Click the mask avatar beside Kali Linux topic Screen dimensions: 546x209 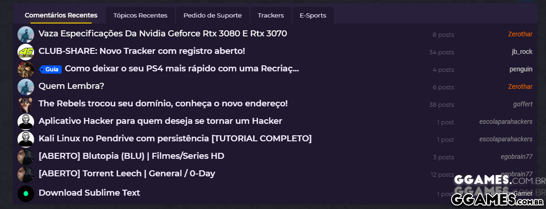(26, 139)
